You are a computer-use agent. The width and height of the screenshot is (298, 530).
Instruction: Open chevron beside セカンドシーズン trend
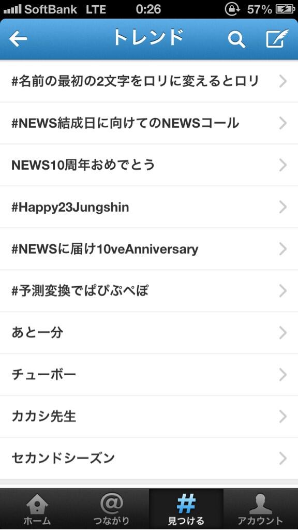tap(283, 459)
